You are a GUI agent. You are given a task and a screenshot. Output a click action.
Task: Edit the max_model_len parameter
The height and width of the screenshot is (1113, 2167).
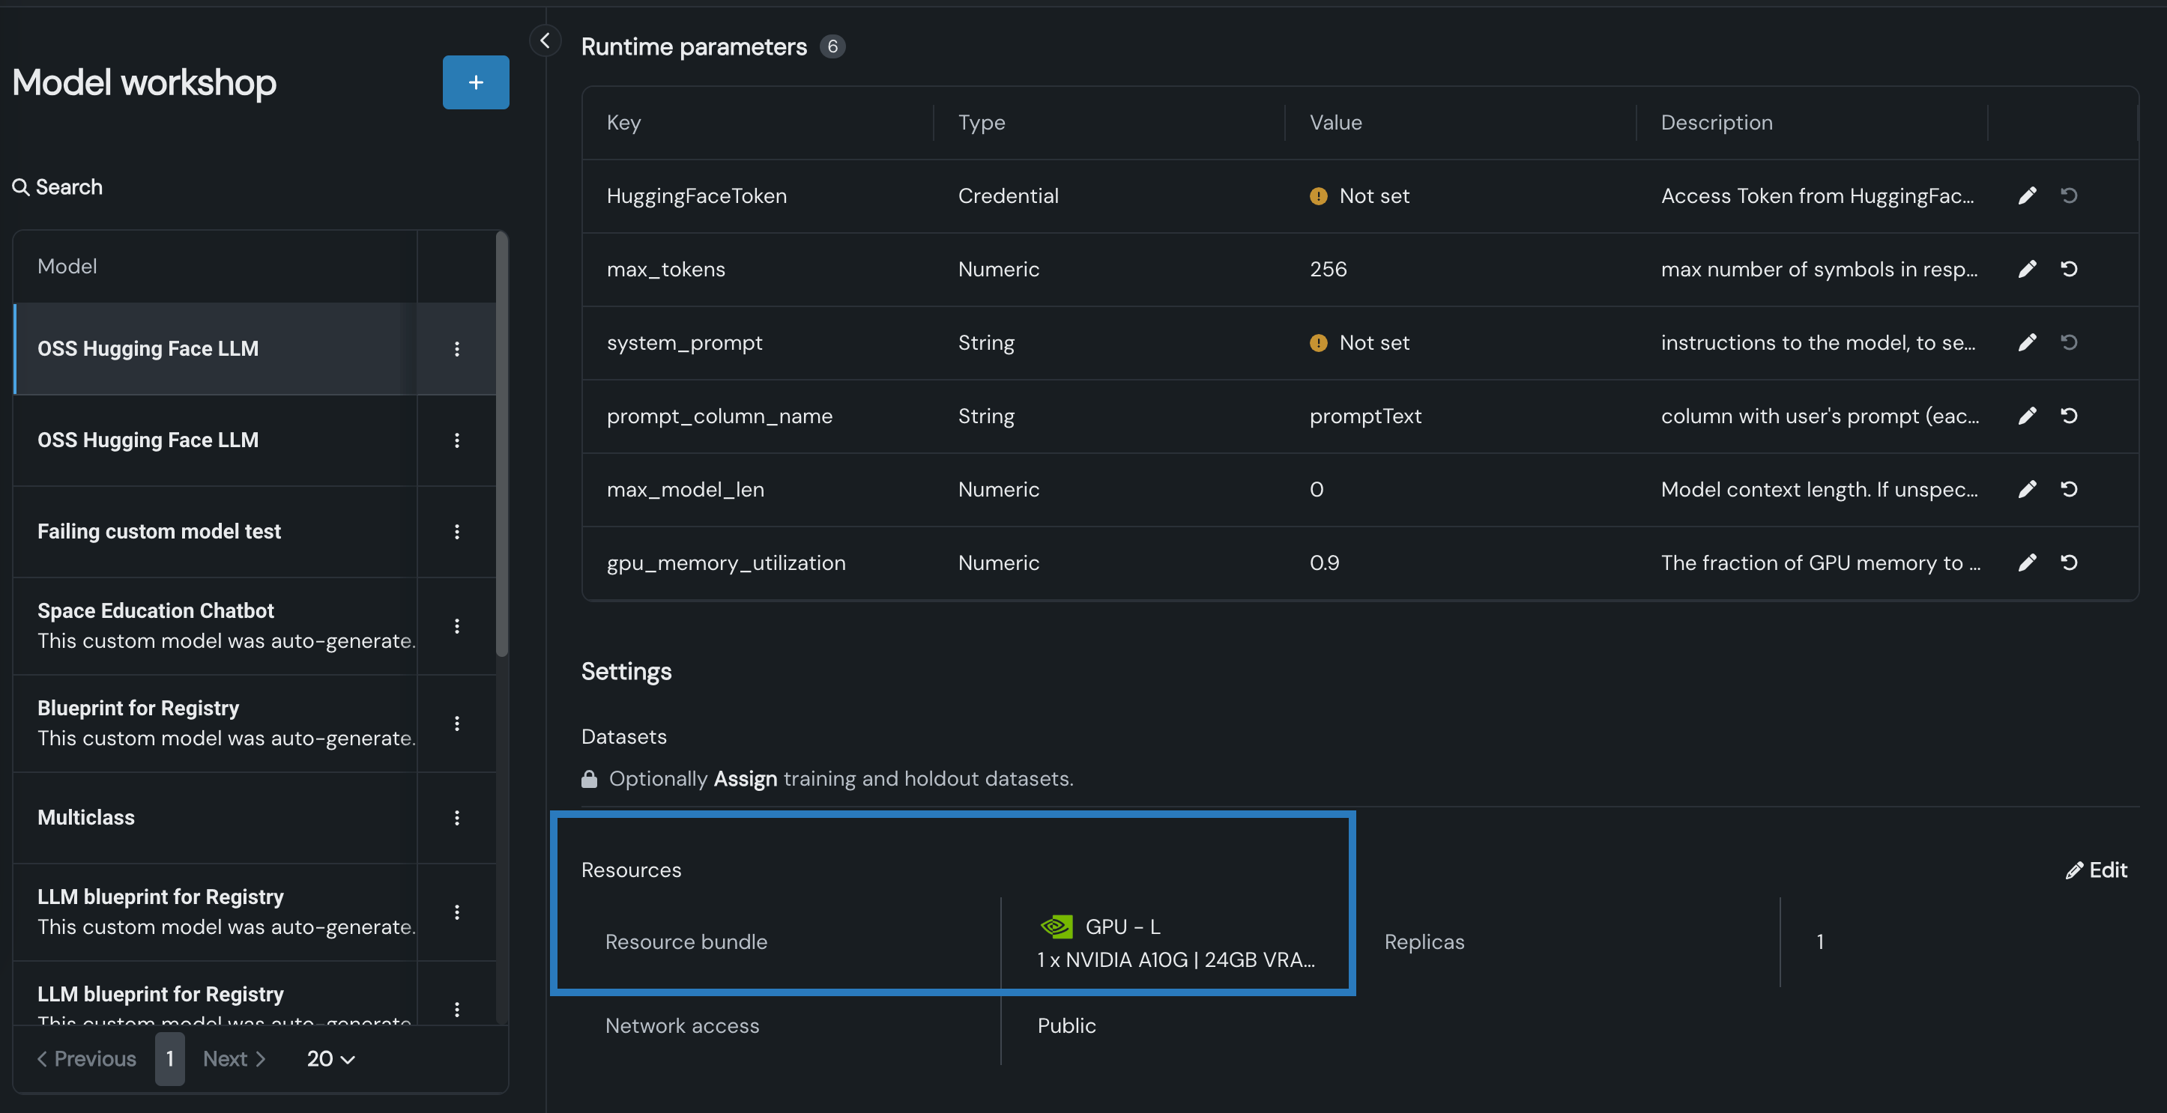(2027, 489)
